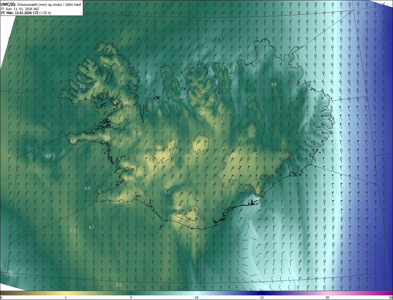The height and width of the screenshot is (300, 393).
Task: Click the 3.9 value near the bottom edge
Action: (119, 285)
